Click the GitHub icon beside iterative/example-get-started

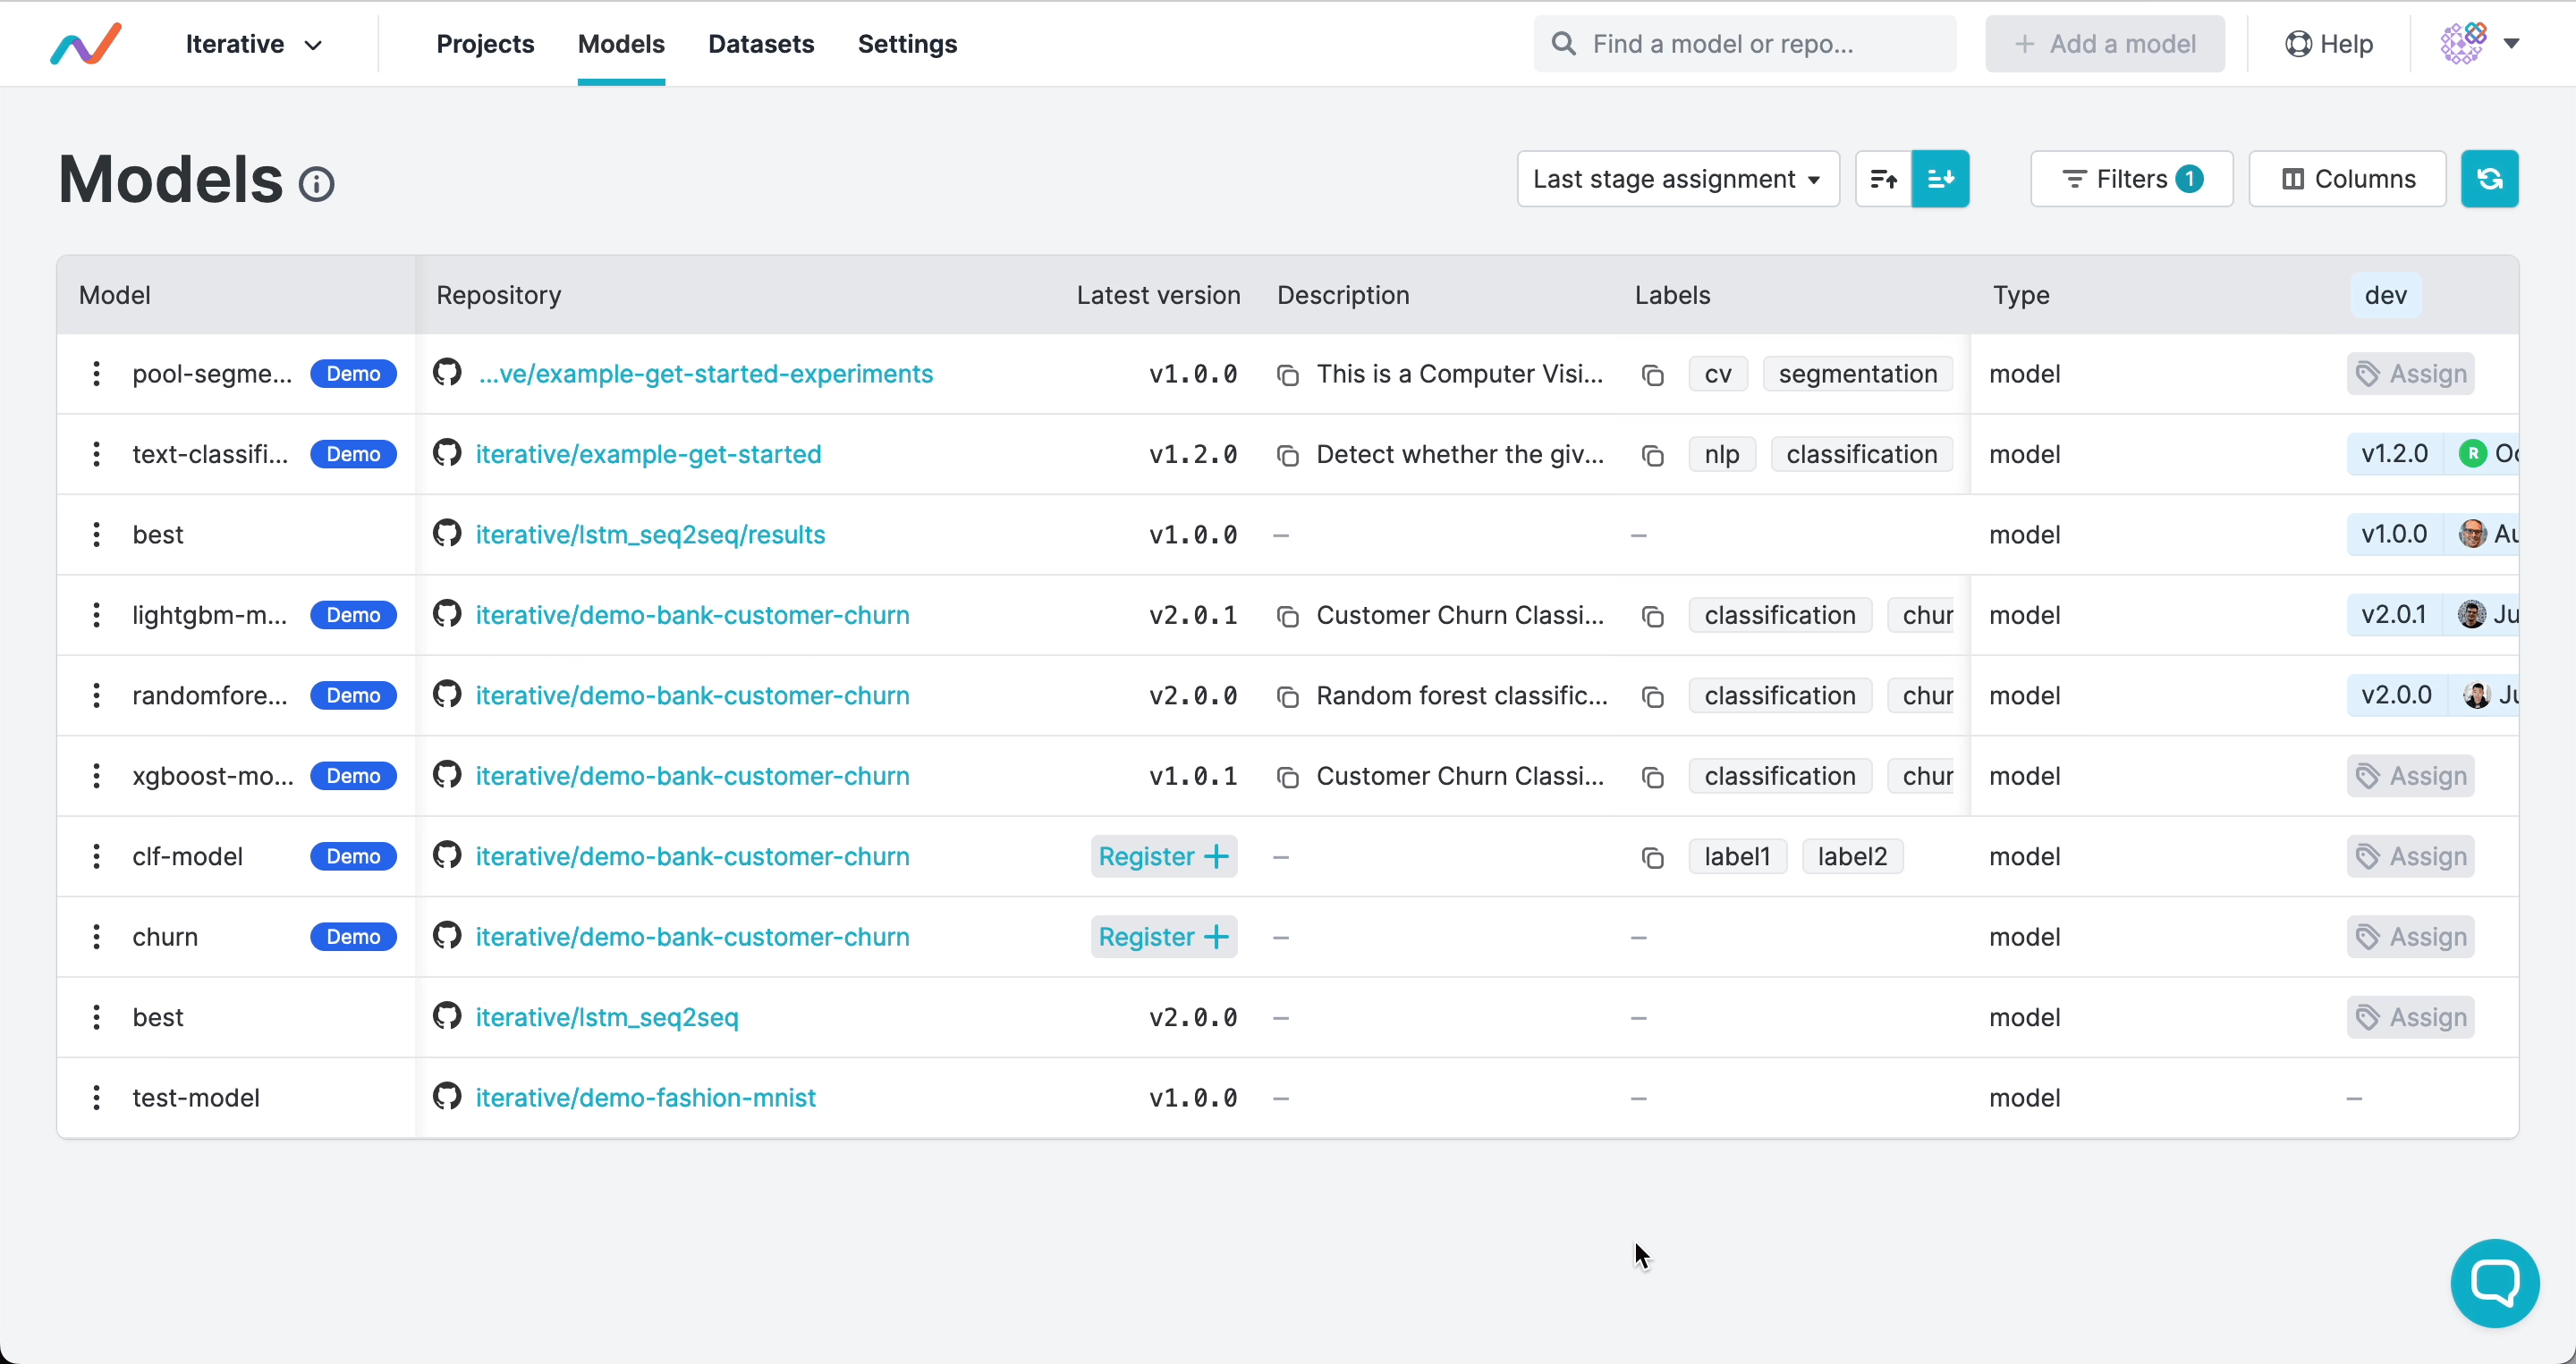coord(447,454)
